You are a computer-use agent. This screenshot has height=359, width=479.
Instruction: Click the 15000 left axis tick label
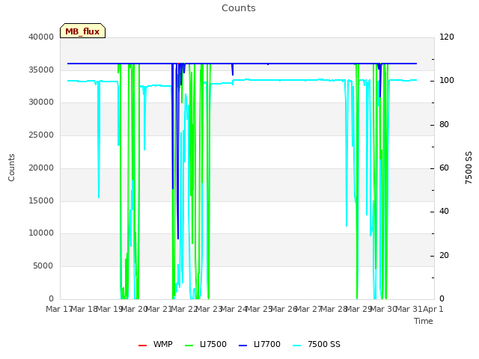click(x=41, y=200)
